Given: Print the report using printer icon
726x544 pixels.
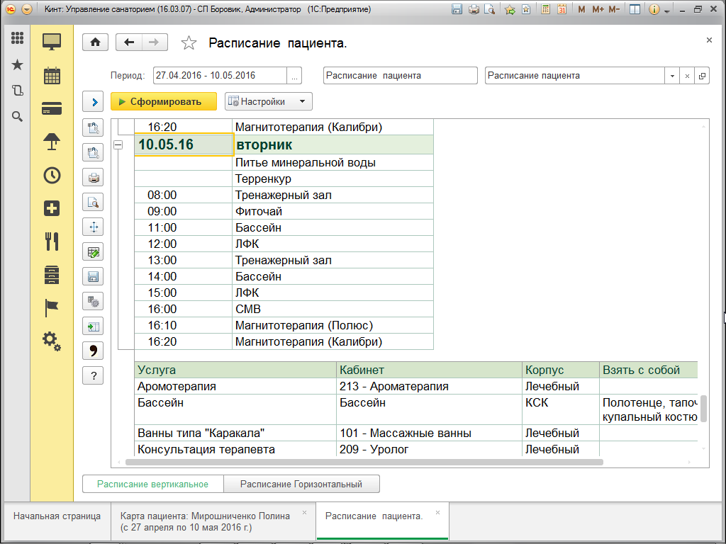Looking at the screenshot, I should [93, 177].
